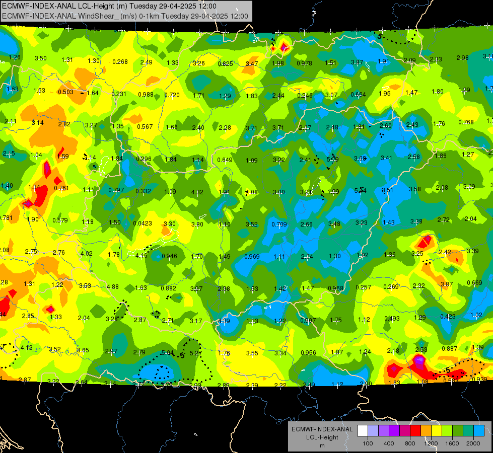Click 'ECMWF-INDEX-ANAL' text in the legend box
Screen dimensions: 493x453
pyautogui.click(x=322, y=429)
